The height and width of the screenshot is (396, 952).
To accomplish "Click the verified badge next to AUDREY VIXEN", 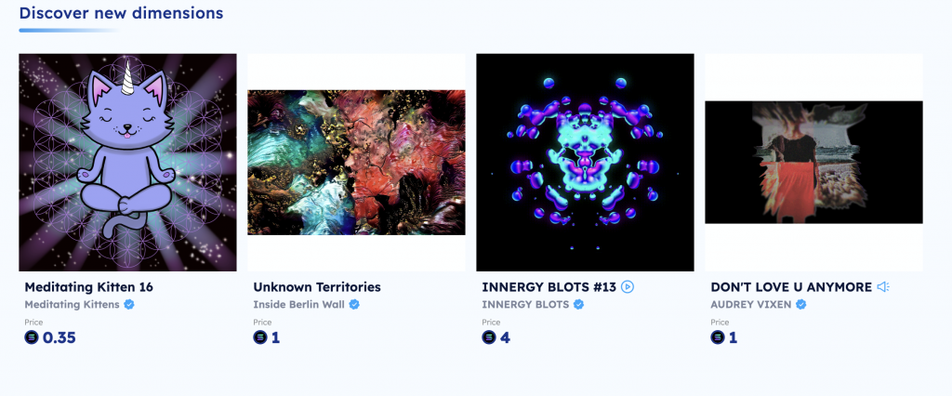I will [x=800, y=304].
